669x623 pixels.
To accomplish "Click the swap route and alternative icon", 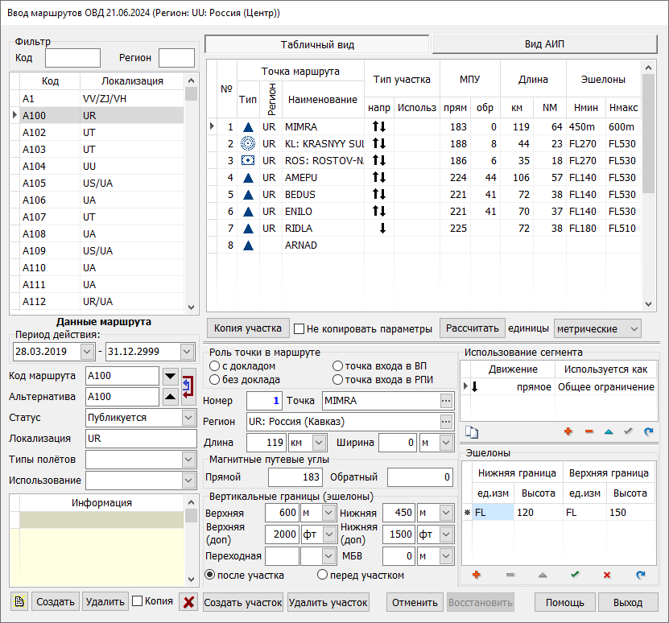I will point(188,385).
